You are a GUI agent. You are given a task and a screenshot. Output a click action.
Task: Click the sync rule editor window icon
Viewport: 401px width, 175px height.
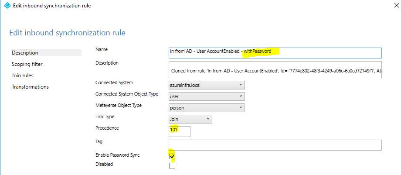8,5
